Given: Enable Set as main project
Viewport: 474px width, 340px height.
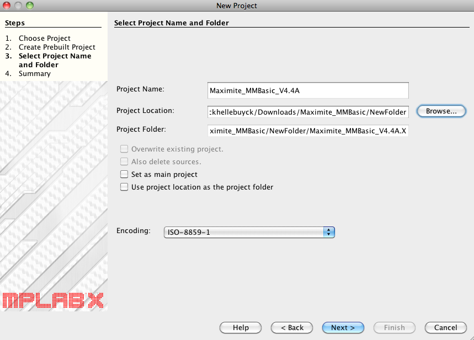Looking at the screenshot, I should point(124,175).
